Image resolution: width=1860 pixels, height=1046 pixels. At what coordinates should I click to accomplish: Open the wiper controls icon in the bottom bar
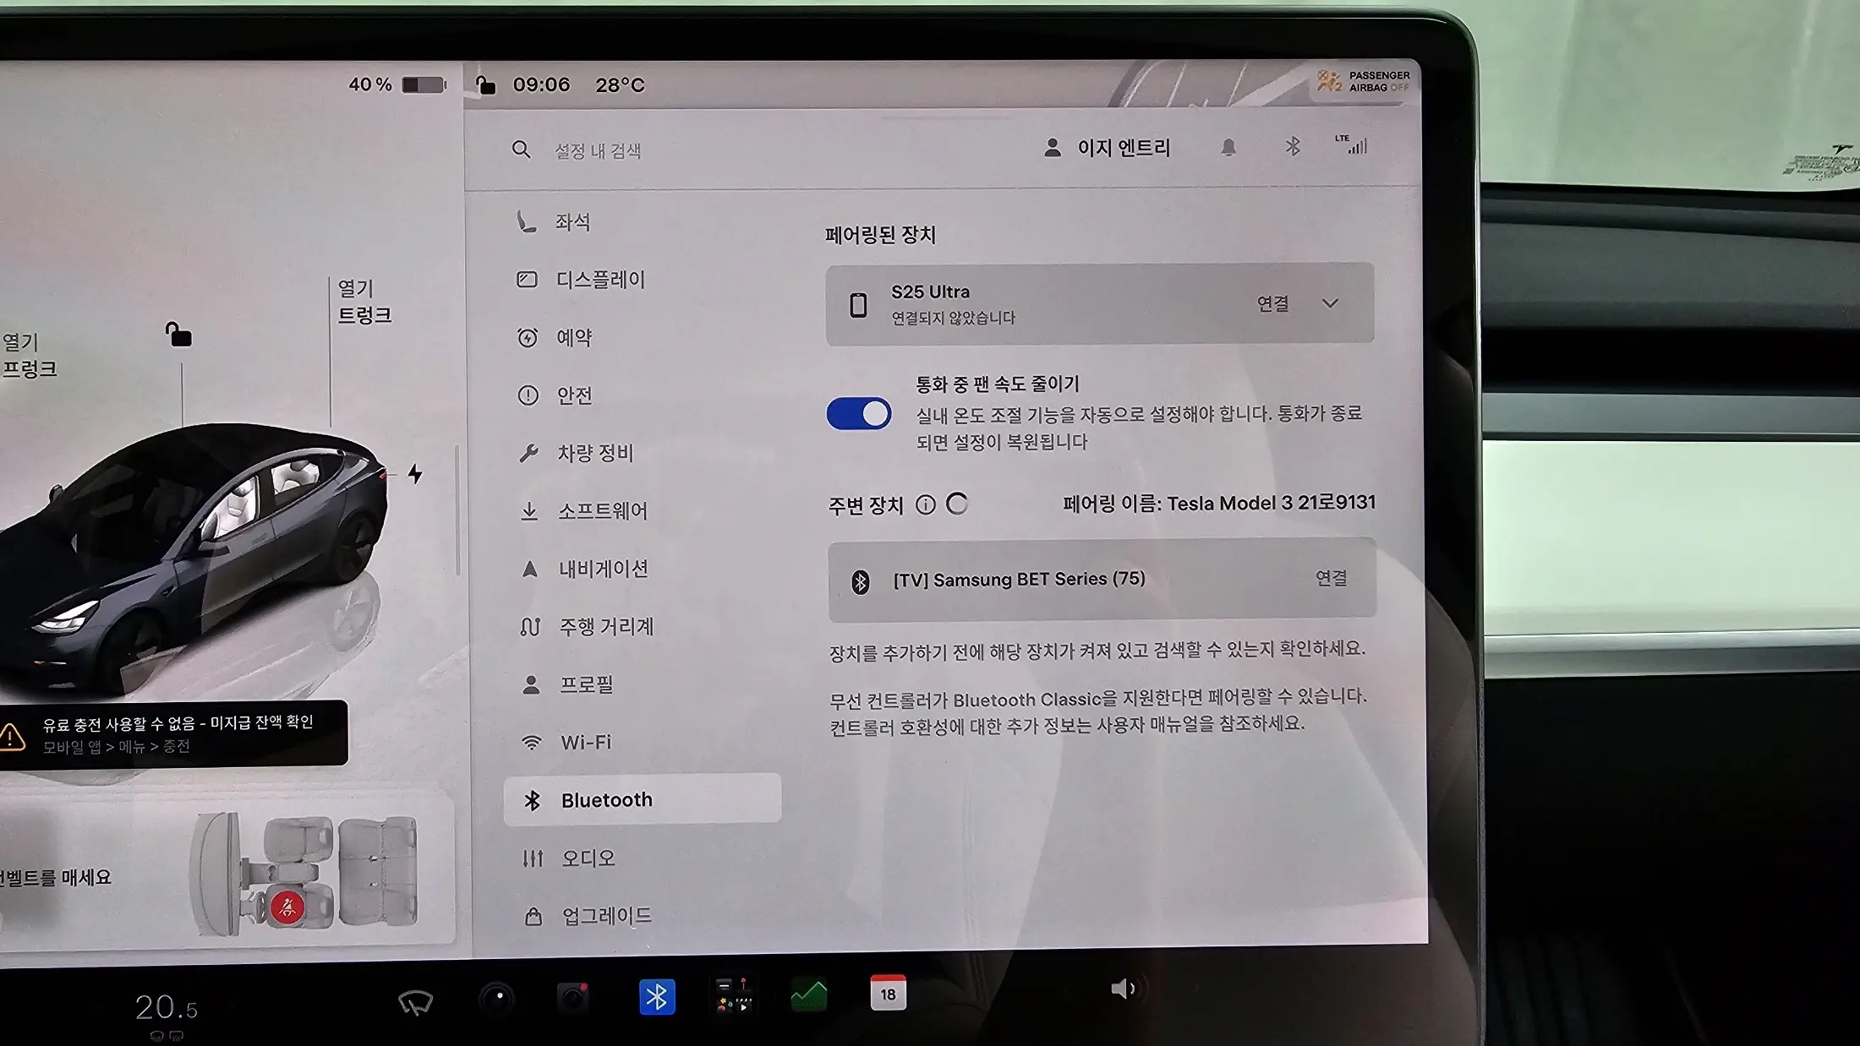click(415, 1002)
